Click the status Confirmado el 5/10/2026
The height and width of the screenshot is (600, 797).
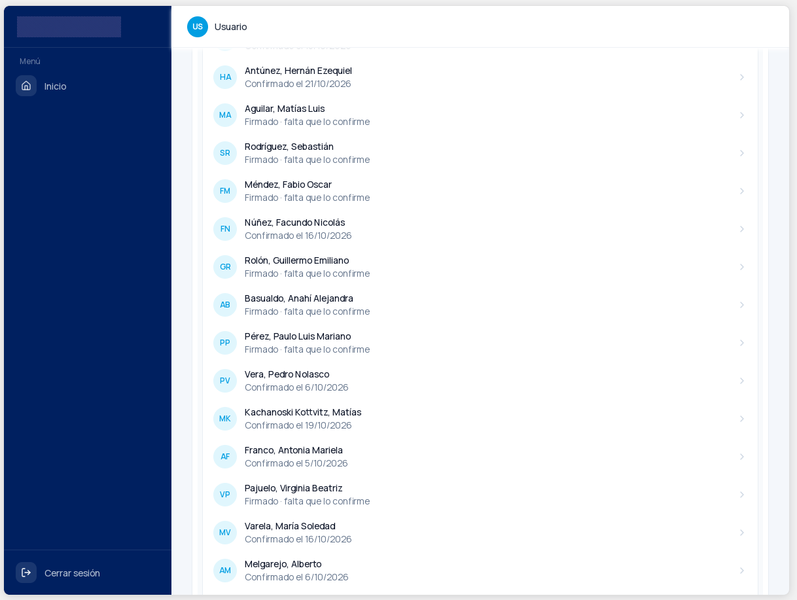(x=296, y=463)
